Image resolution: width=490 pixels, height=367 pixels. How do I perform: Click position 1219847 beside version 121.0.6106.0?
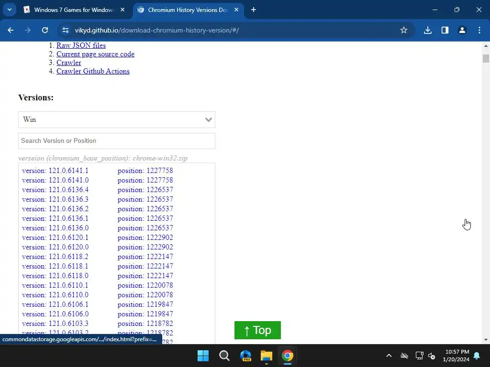(145, 314)
